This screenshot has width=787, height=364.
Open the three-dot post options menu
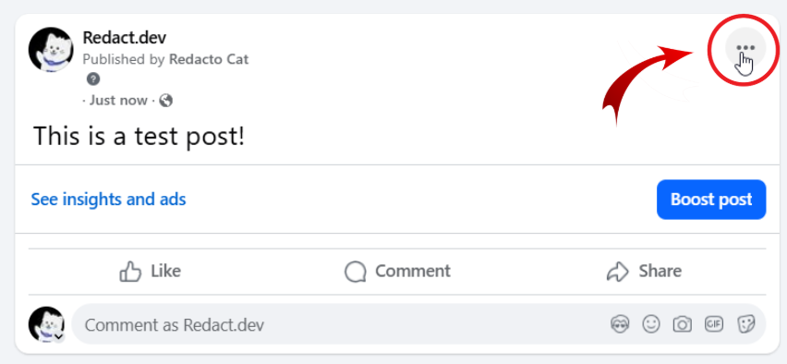[745, 48]
